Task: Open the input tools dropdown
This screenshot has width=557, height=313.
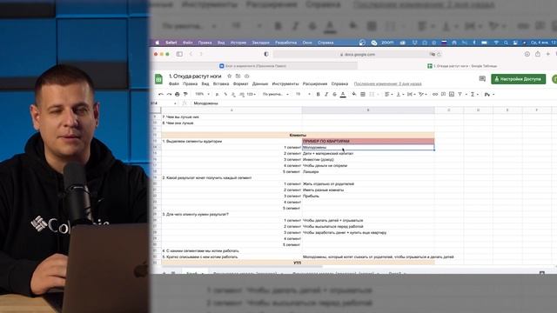Action: point(489,95)
